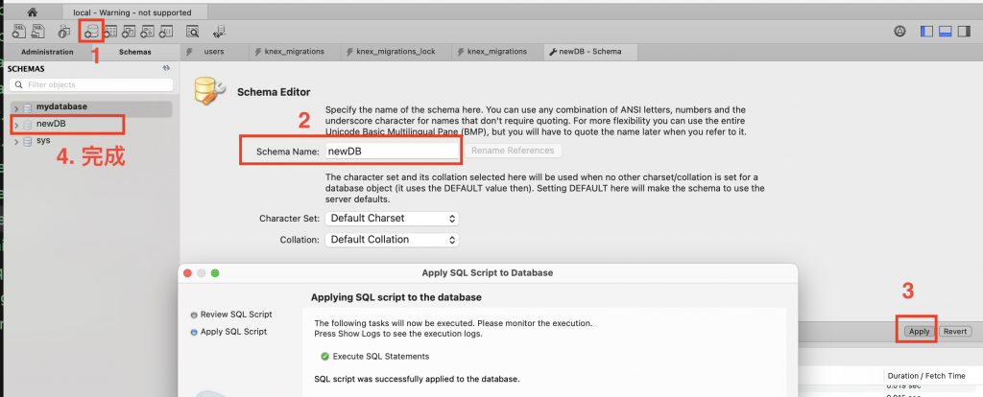The height and width of the screenshot is (397, 983).
Task: Select the newDB - Schema tab
Action: click(590, 52)
